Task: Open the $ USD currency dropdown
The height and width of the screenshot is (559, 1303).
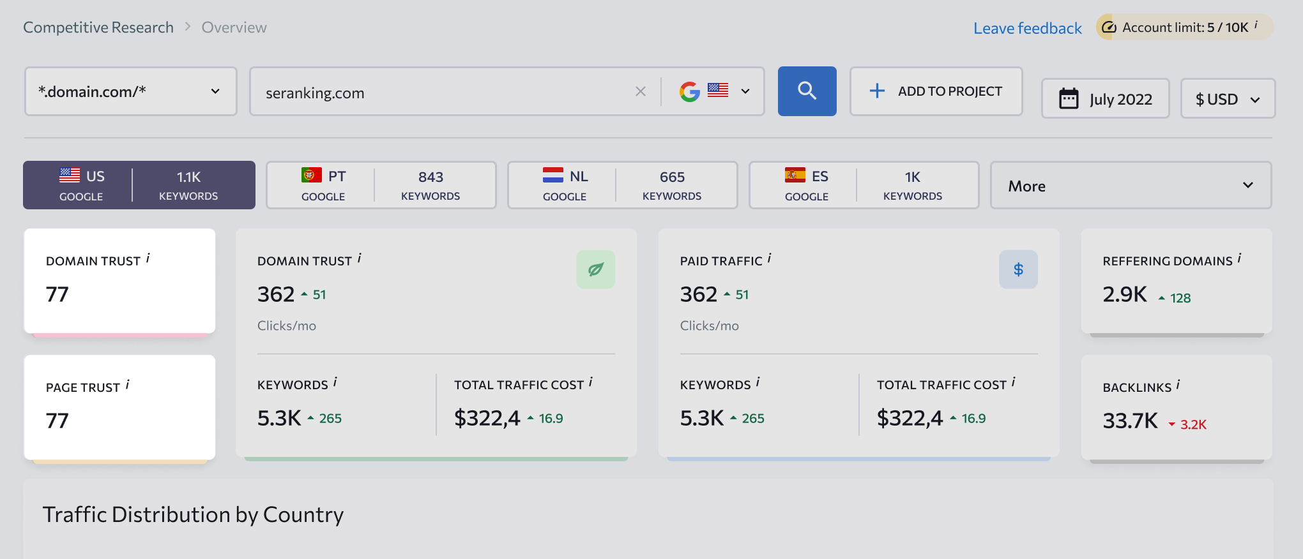Action: (1228, 99)
